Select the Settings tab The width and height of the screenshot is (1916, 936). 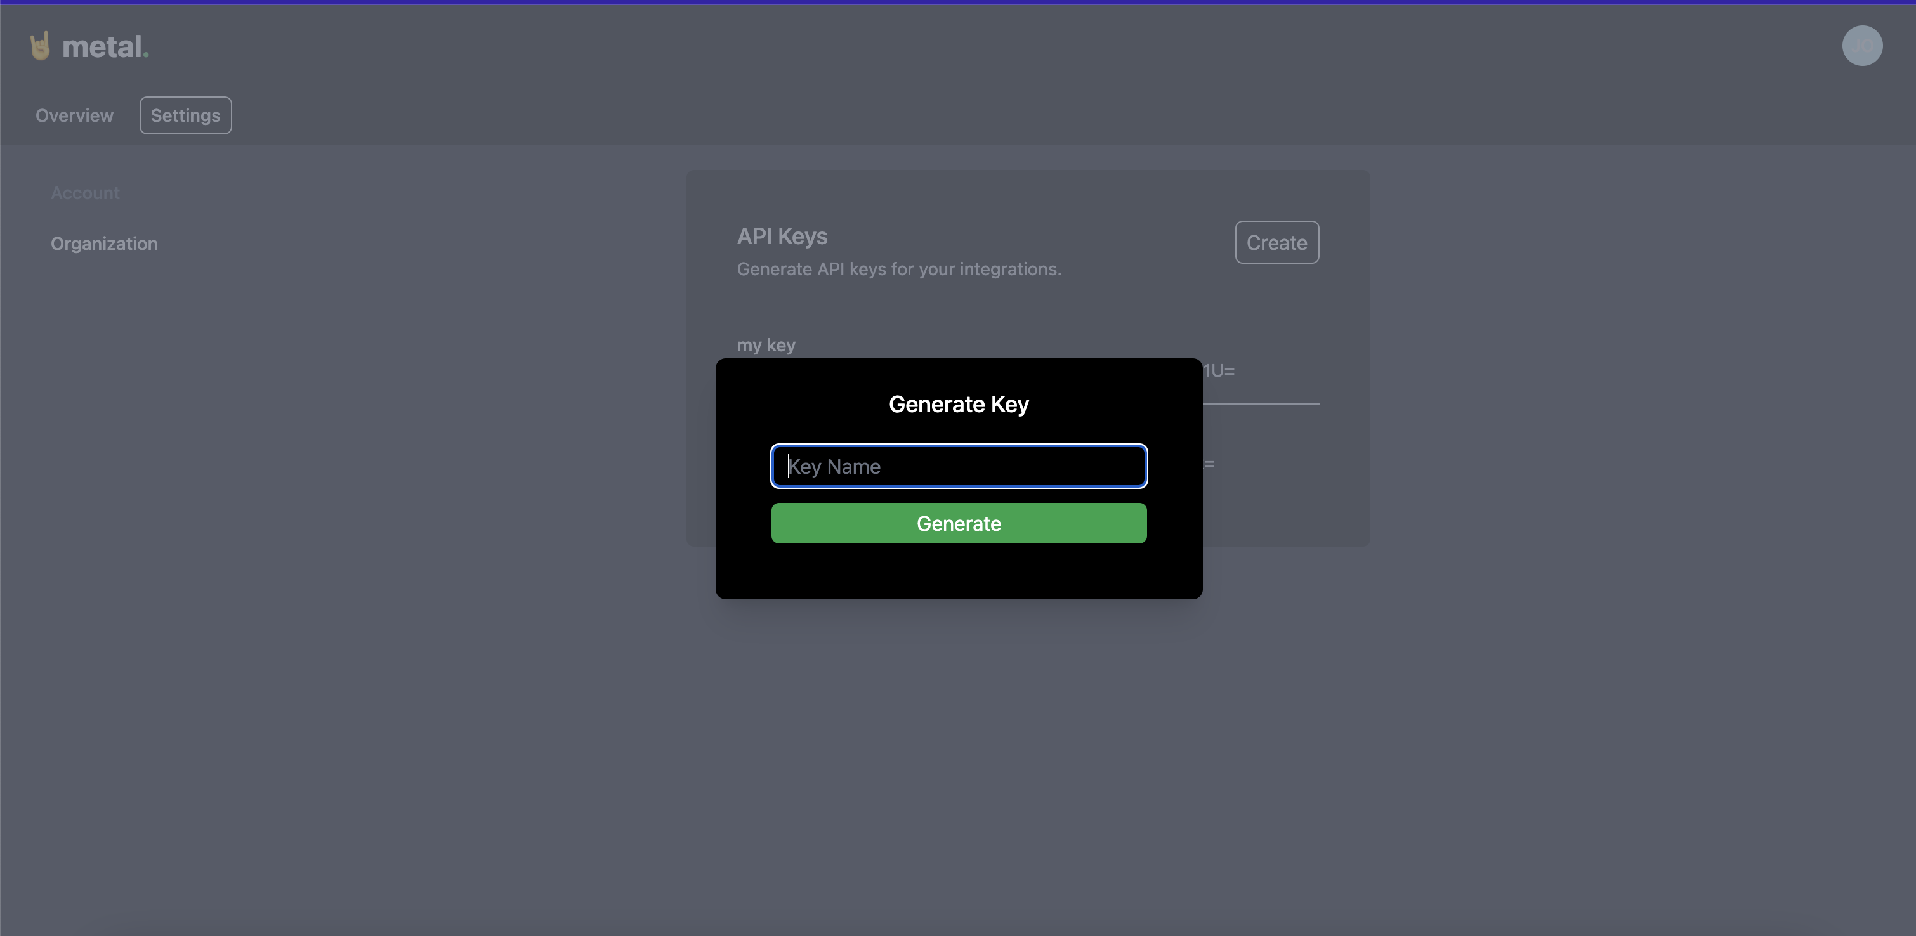click(x=185, y=115)
